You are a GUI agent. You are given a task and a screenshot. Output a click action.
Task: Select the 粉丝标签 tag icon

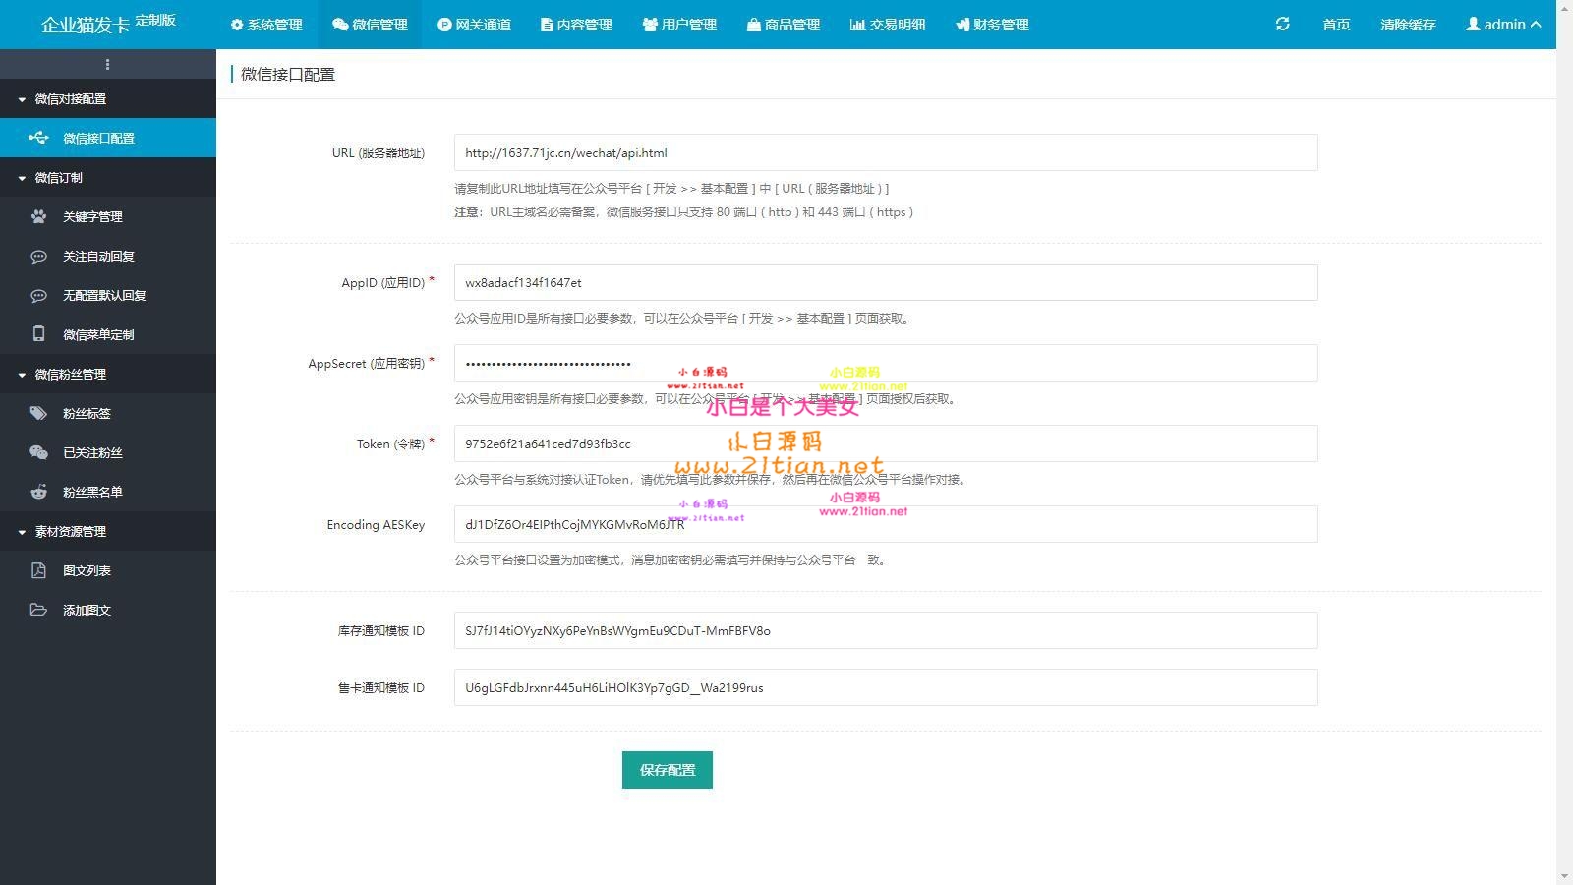coord(37,413)
